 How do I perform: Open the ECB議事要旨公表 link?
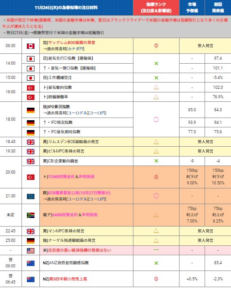(x=79, y=193)
